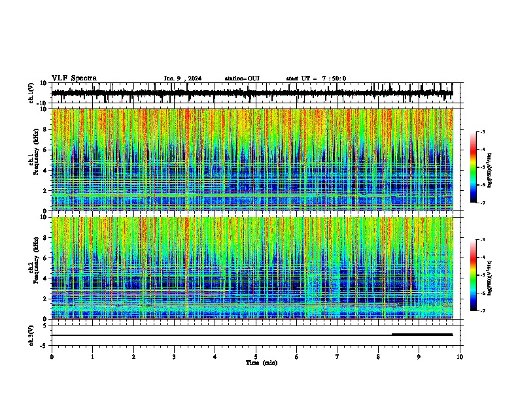Screen dimensions: 518x400
Task: Select the date text "Jan. 9, 2024"
Action: click(182, 78)
